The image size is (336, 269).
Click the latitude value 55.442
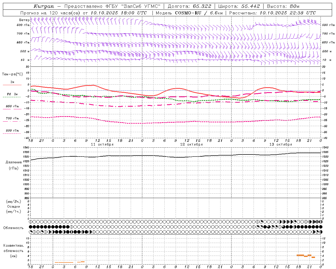251,6
